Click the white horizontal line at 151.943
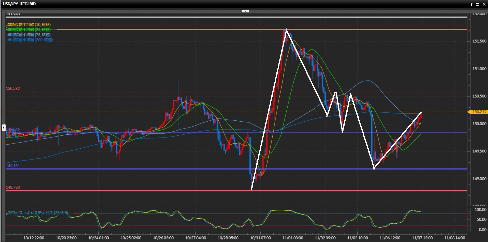488x242 pixels. [x=178, y=17]
